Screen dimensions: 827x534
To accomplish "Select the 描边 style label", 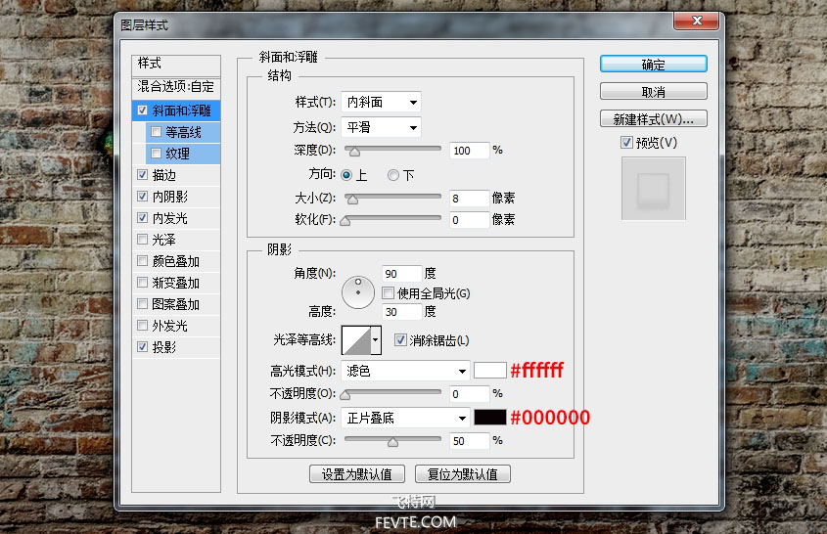I will [x=164, y=175].
